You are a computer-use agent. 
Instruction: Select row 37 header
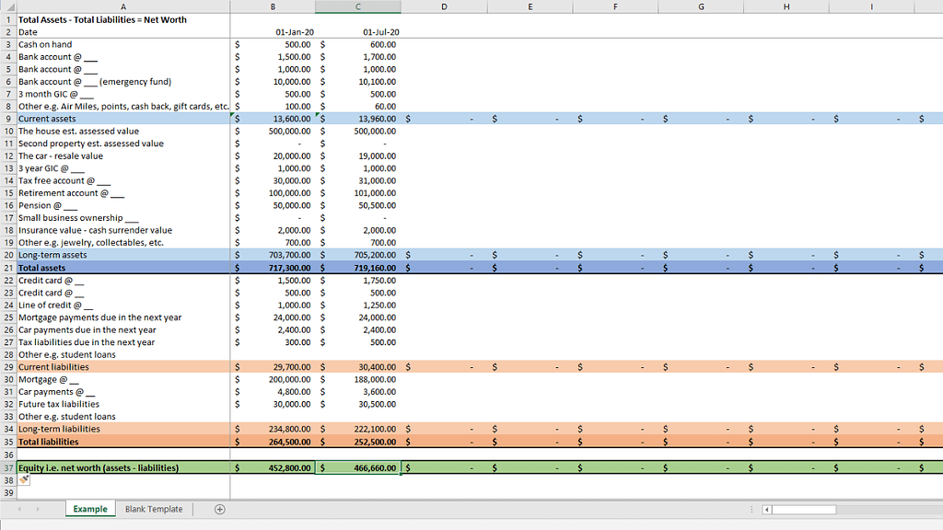[8, 467]
